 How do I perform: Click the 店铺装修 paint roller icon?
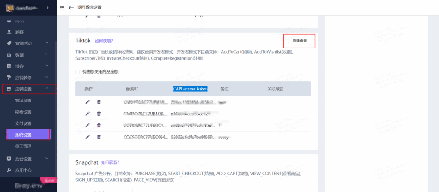(x=9, y=78)
